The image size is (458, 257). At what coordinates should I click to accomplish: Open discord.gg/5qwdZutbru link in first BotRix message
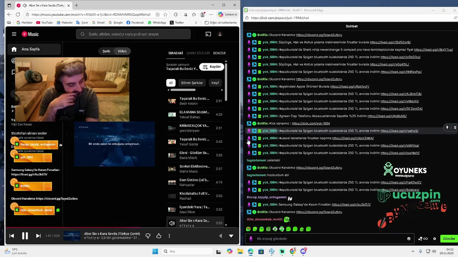[x=319, y=35]
